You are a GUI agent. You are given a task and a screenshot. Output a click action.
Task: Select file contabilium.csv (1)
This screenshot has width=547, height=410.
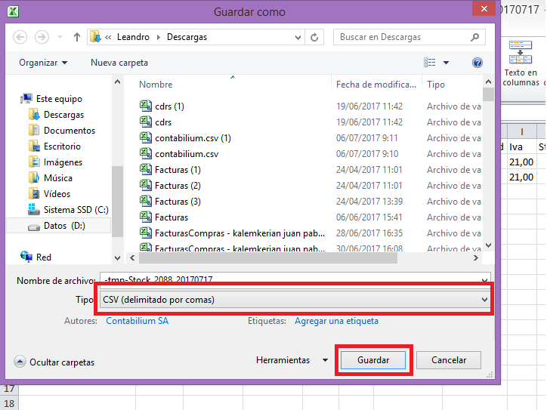193,138
